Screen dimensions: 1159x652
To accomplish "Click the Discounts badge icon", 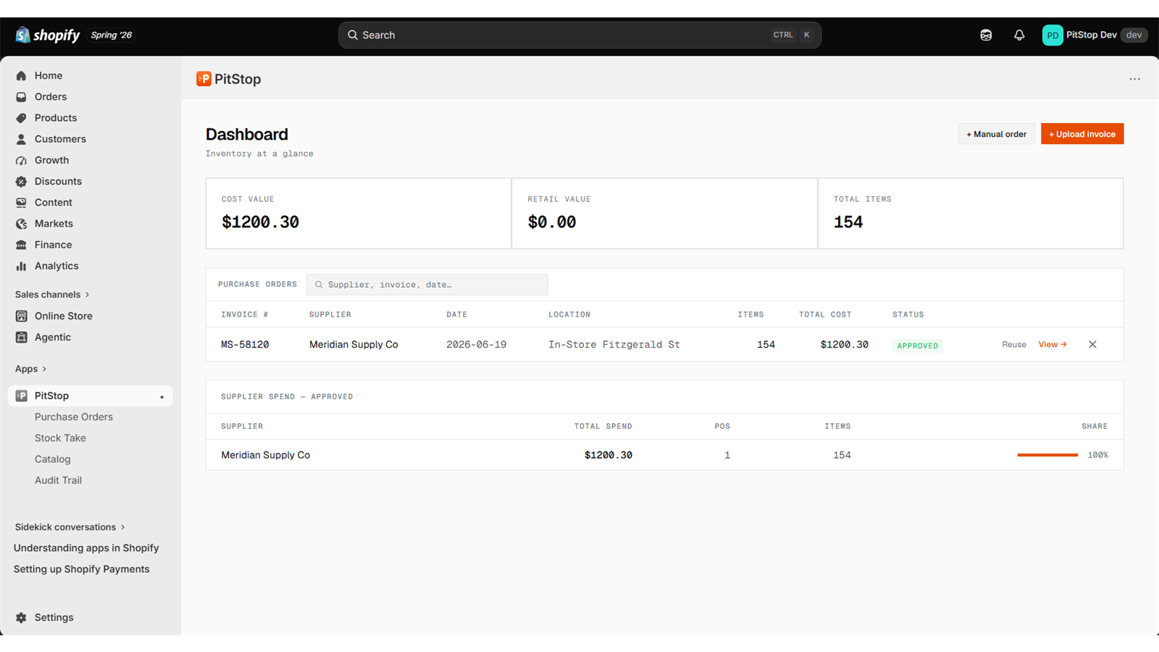I will pos(21,181).
